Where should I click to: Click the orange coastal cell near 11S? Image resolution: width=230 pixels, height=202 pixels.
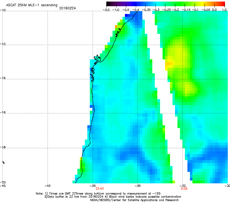tap(116, 26)
